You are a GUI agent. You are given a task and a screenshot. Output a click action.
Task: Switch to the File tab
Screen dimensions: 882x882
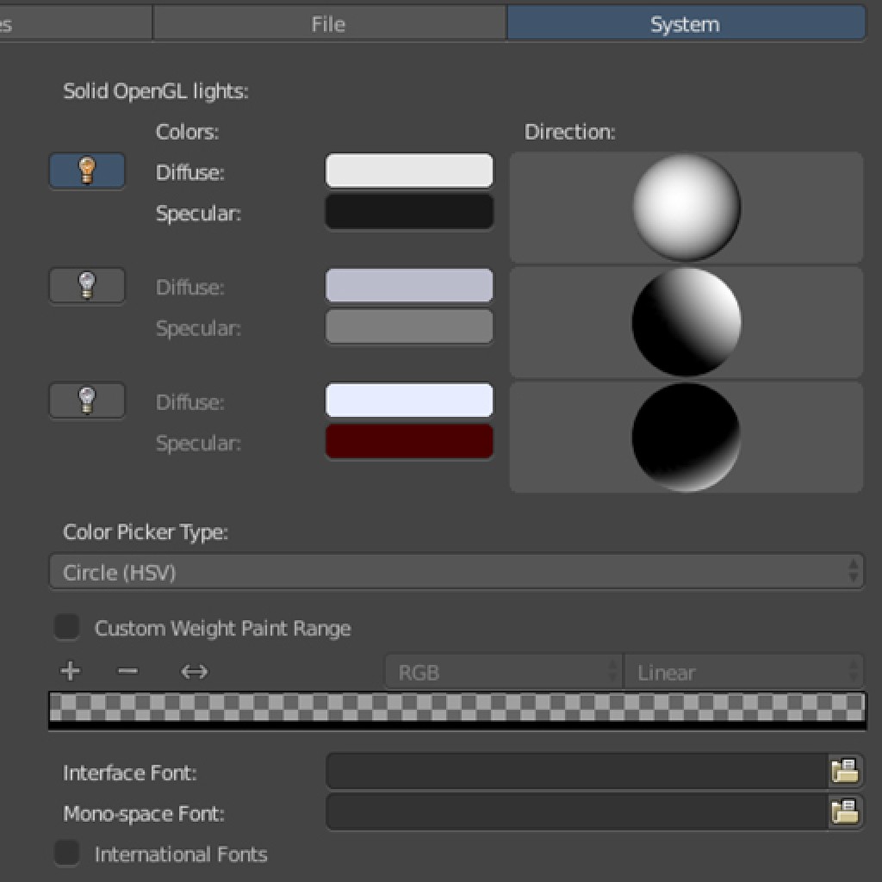327,23
